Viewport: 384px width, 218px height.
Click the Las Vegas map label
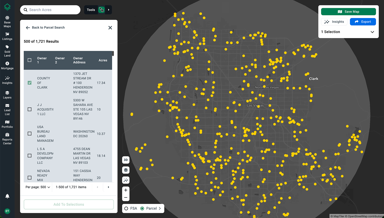pos(255,105)
